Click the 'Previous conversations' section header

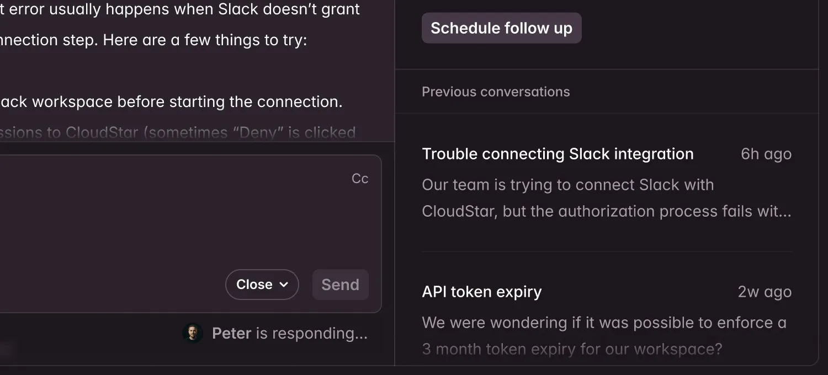pos(496,92)
